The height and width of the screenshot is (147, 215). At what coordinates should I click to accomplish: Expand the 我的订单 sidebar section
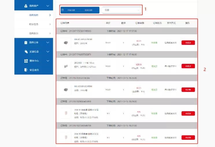(48, 42)
